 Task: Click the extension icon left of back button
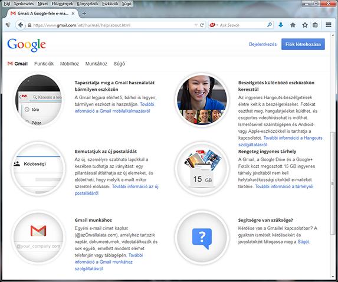click(8, 25)
